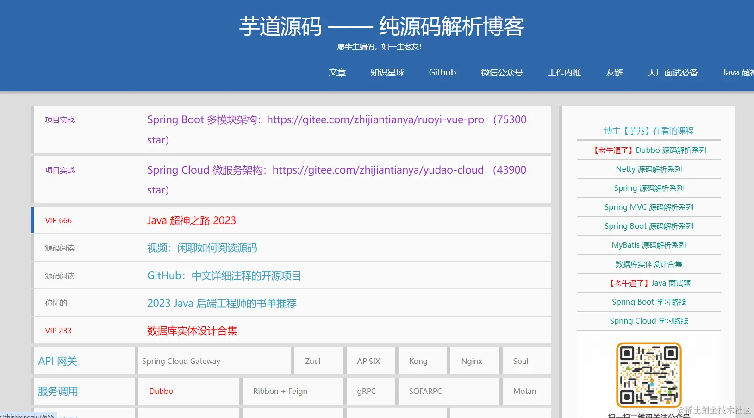Screen dimensions: 754x418
Task: Open MyBatis 源码解析系列 in sidebar
Action: [648, 245]
